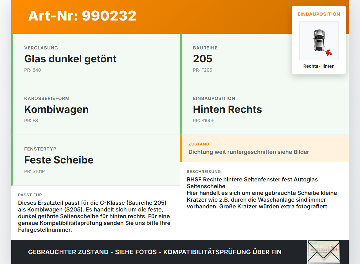Click the PR: S100P code text

(203, 120)
